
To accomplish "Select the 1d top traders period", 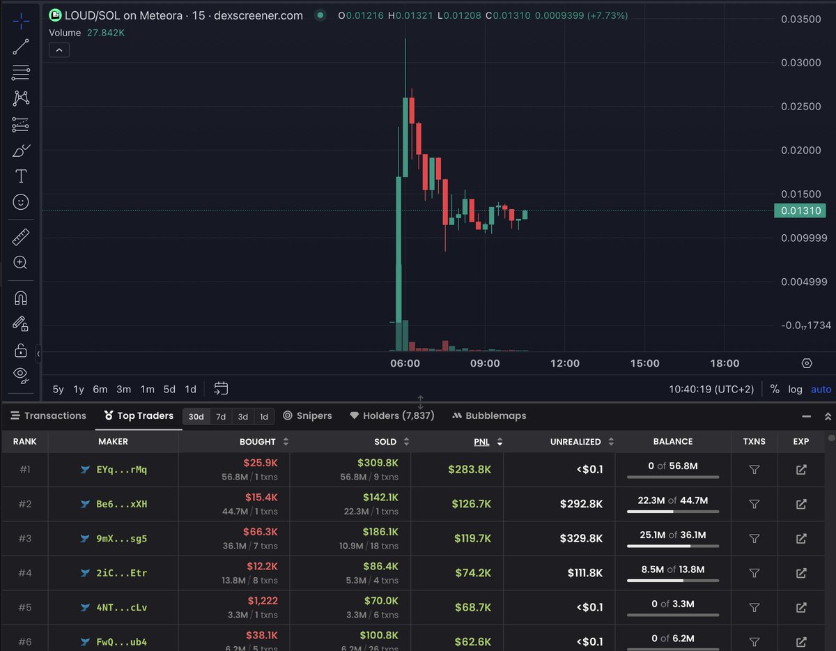I will pos(264,416).
